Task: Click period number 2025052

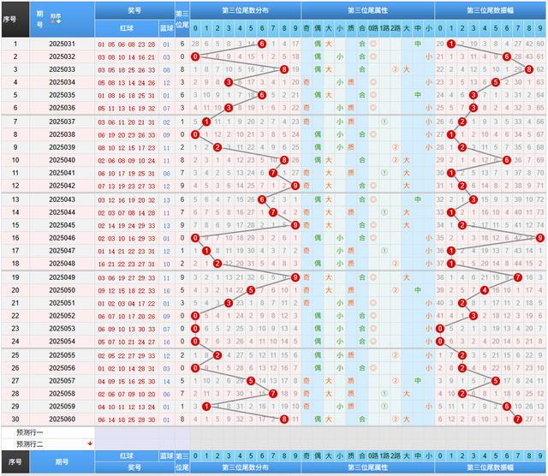Action: (62, 316)
